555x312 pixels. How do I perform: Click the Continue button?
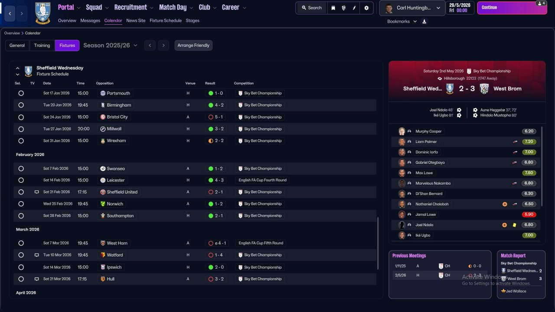tap(512, 8)
